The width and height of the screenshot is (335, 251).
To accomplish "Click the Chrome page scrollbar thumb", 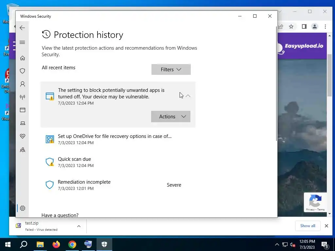I will [329, 75].
